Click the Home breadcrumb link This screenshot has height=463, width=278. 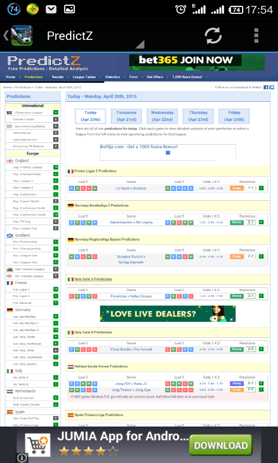click(8, 87)
